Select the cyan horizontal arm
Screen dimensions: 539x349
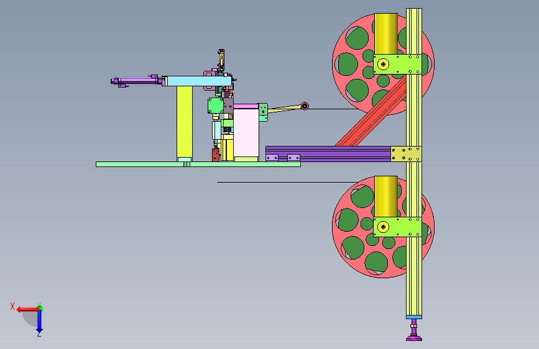(x=198, y=81)
